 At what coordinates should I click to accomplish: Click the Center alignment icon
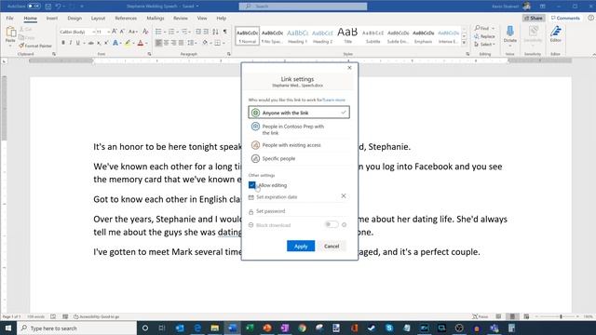tap(166, 43)
